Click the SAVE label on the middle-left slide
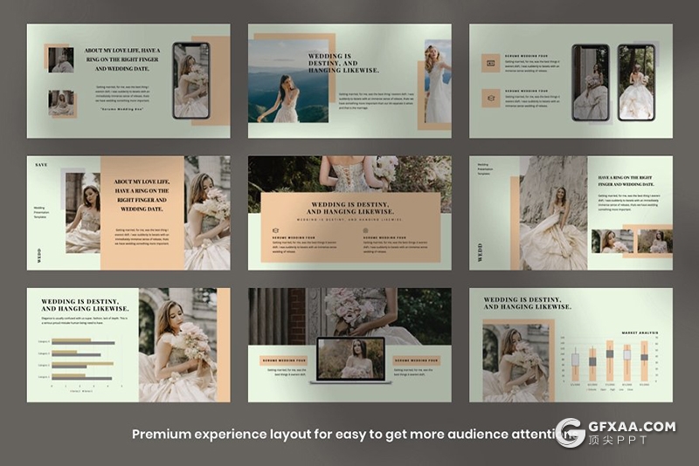The image size is (699, 466). [41, 164]
